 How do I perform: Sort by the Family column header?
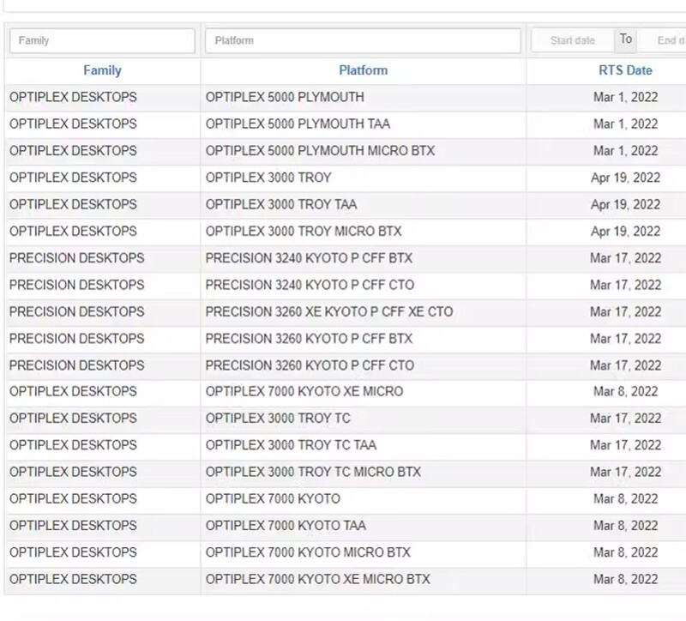(x=102, y=70)
